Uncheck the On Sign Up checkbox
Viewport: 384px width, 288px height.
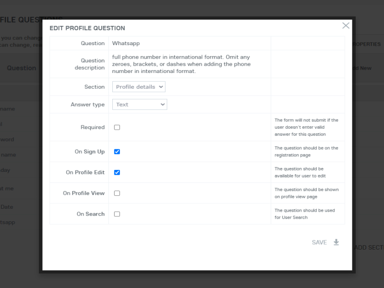[117, 152]
